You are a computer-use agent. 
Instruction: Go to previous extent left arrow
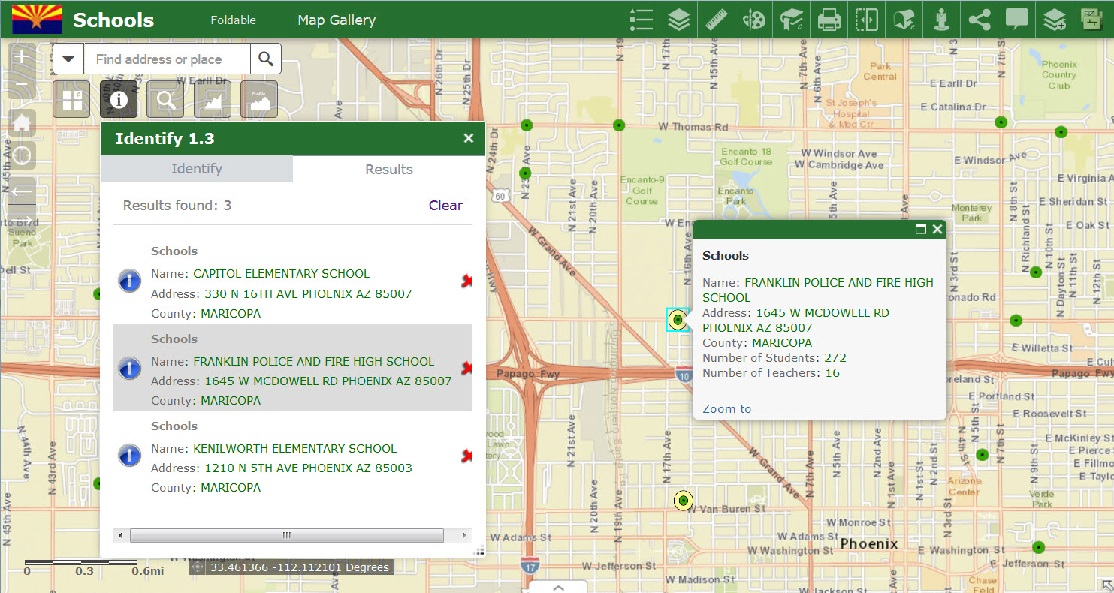click(22, 190)
